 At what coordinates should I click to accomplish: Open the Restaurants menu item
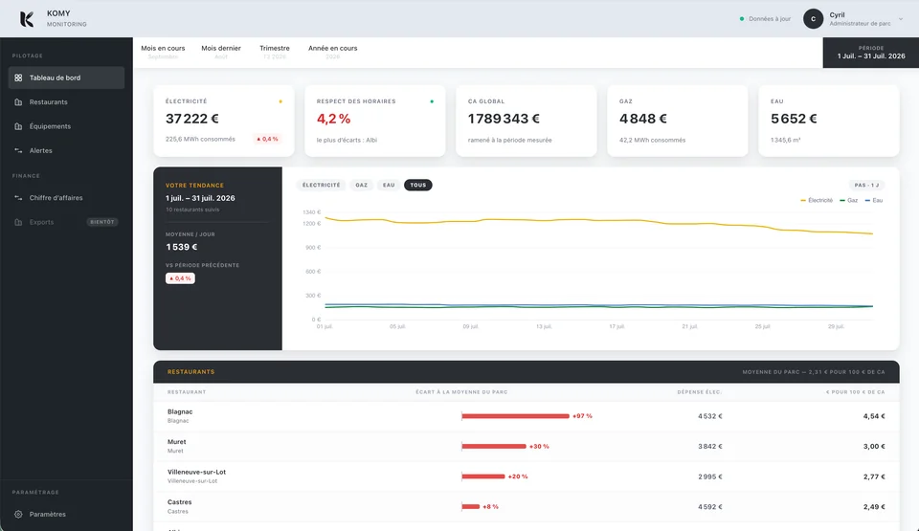(x=66, y=102)
